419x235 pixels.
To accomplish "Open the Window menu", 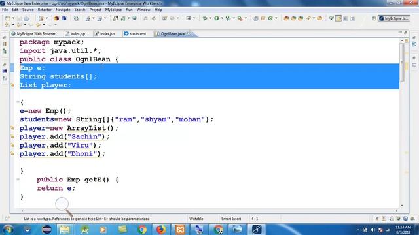I will (143, 10).
